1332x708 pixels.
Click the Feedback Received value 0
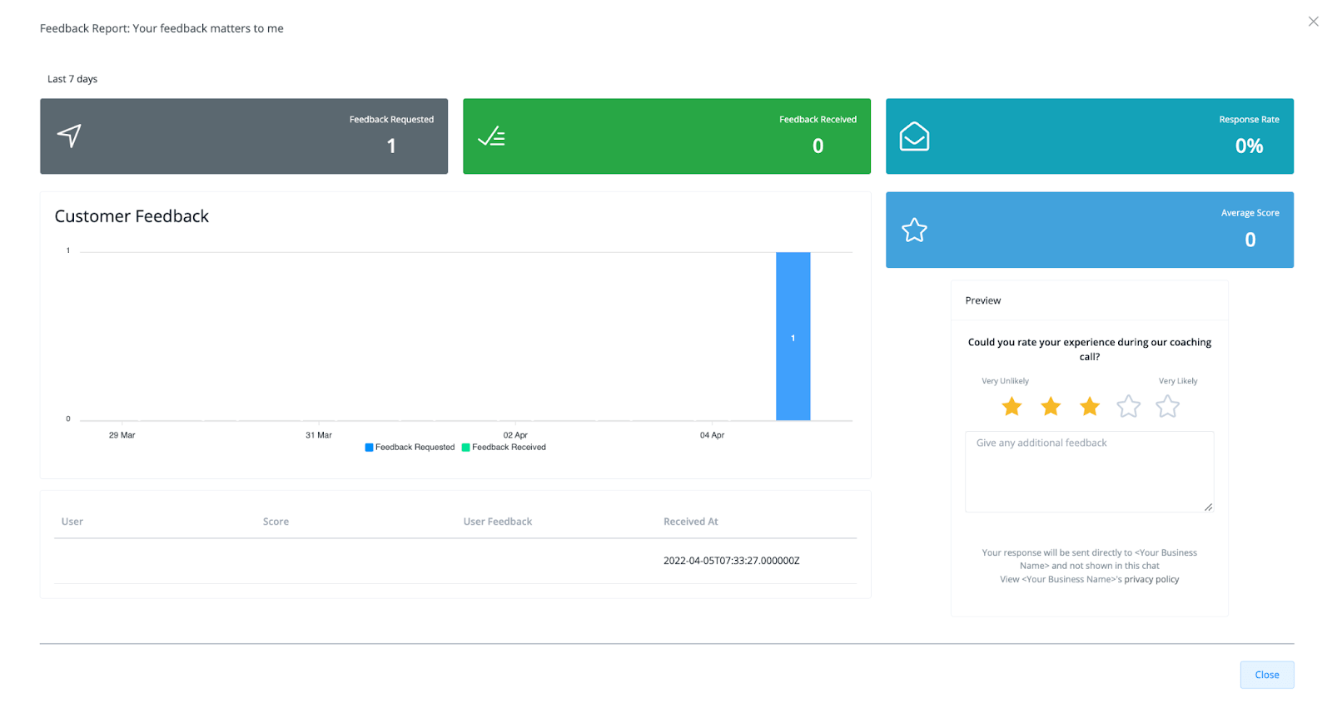[x=818, y=146]
